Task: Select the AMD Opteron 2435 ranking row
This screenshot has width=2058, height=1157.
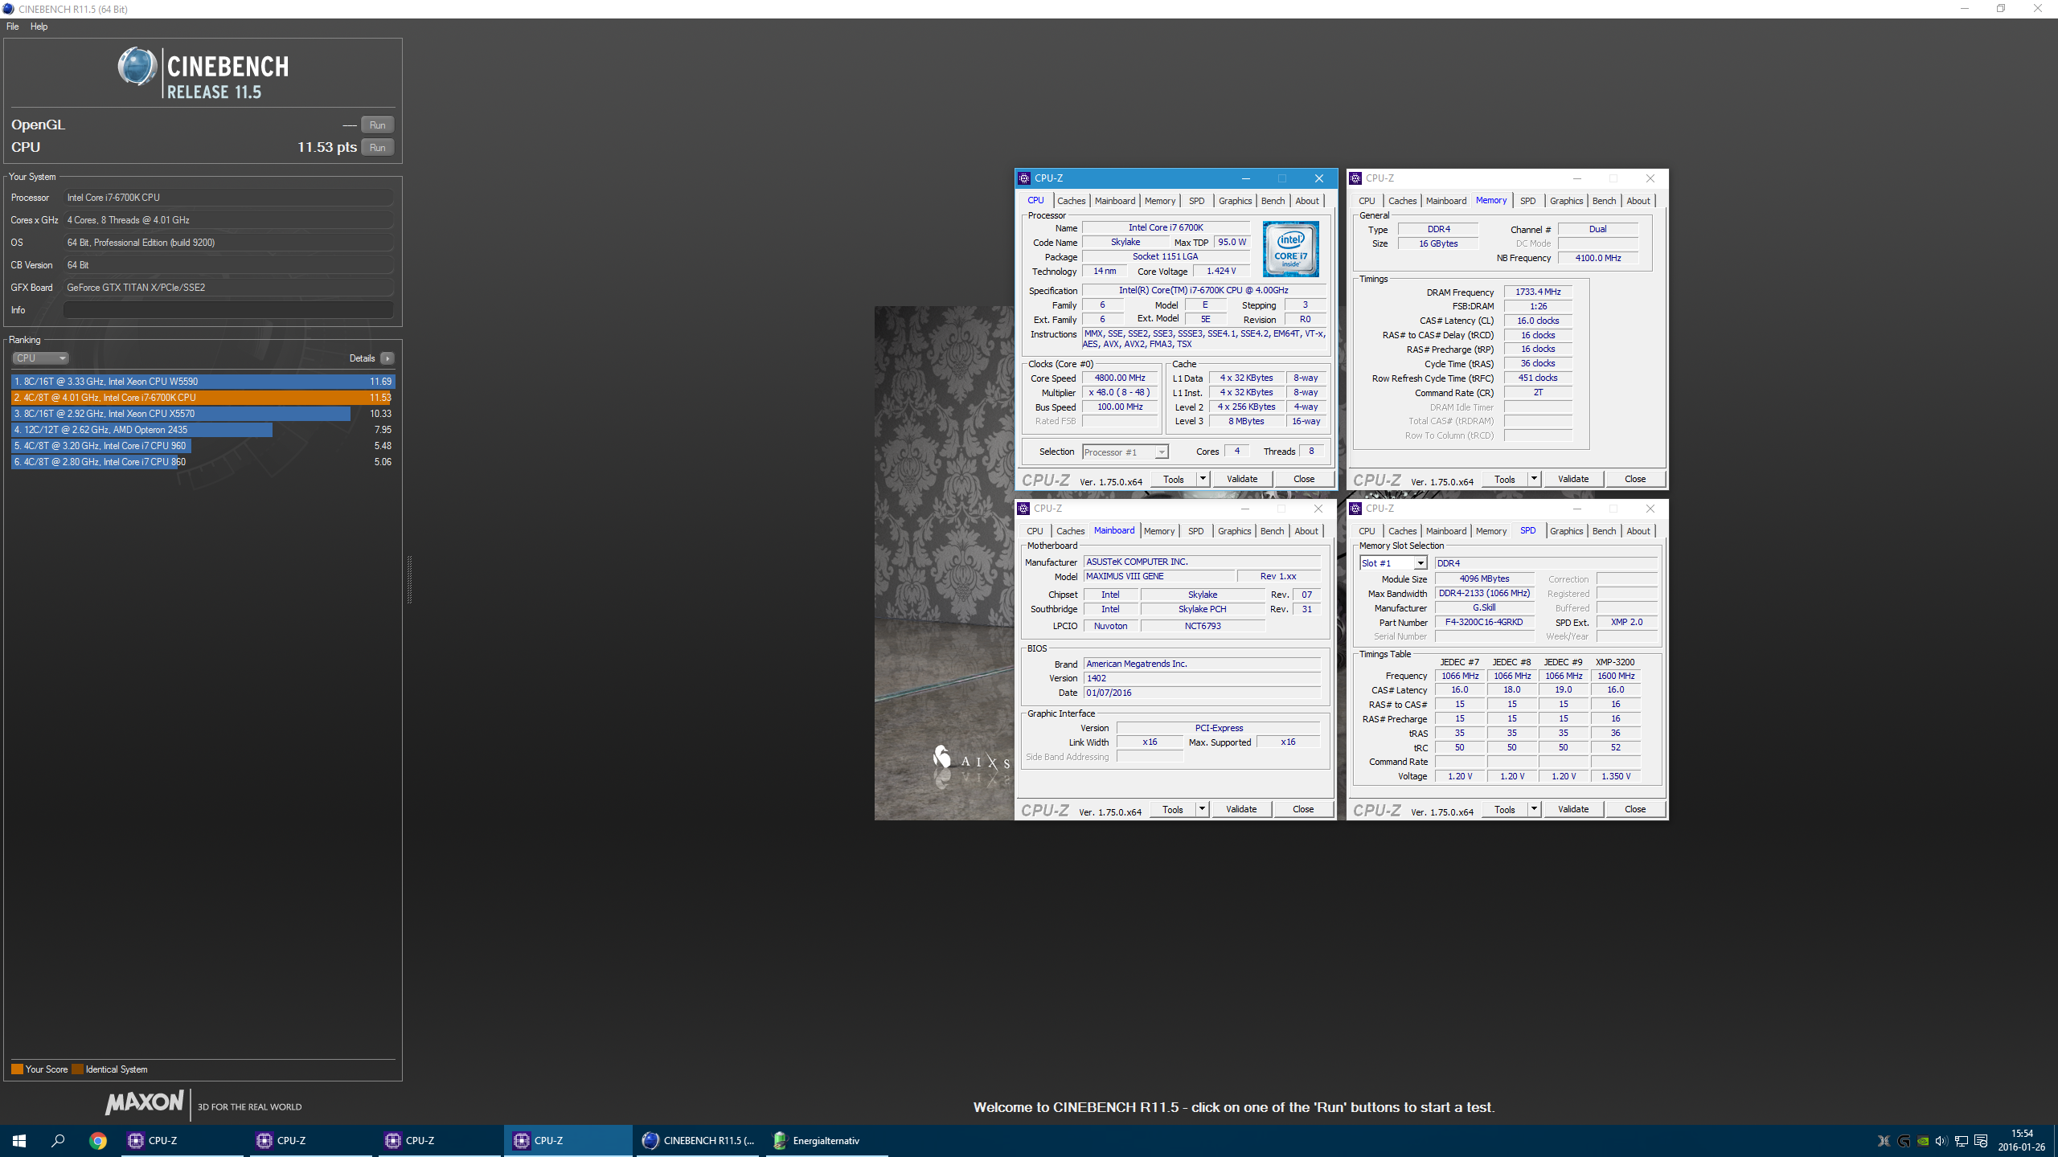Action: pyautogui.click(x=203, y=430)
